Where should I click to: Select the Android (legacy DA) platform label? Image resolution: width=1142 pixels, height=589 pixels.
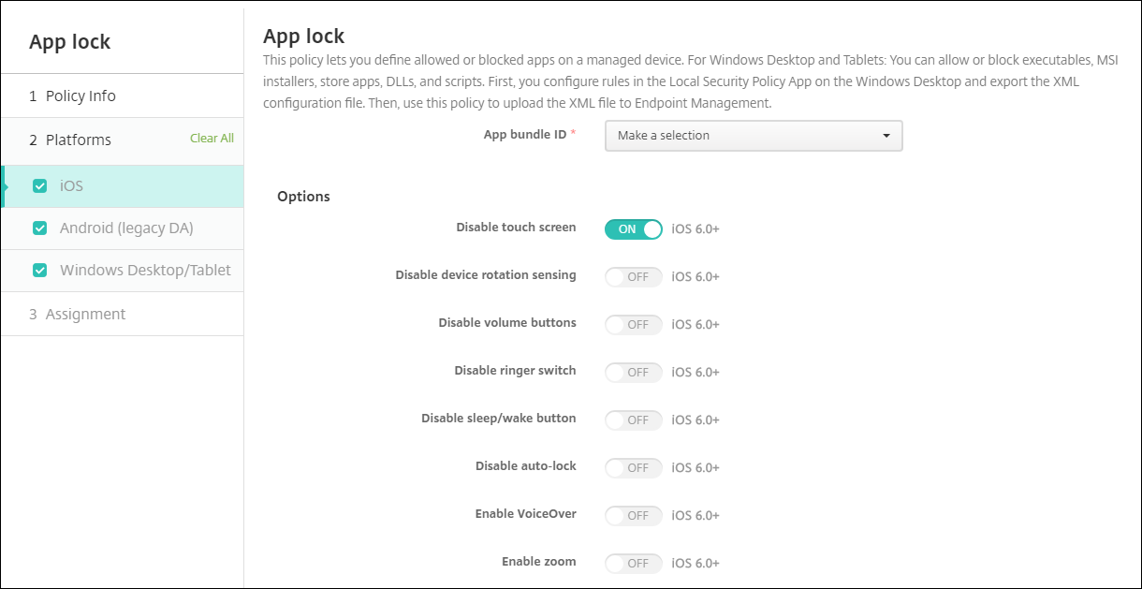[x=126, y=228]
